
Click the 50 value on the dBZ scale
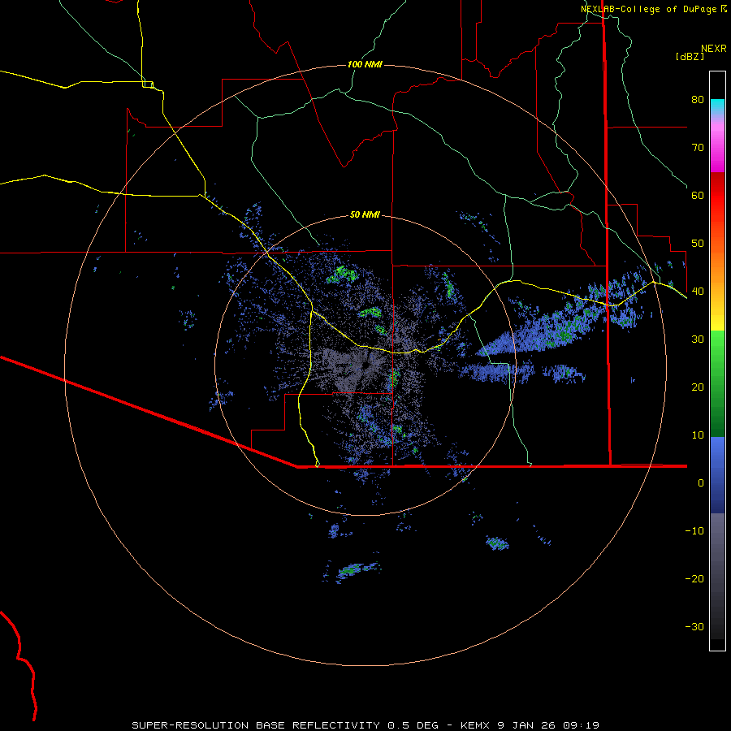698,244
